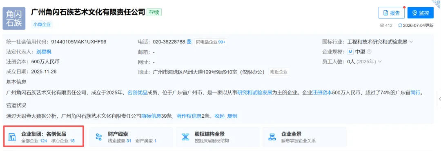This screenshot has height=151, width=441.
Task: Click the registered capital 500万人民币 value
Action: pyautogui.click(x=46, y=62)
